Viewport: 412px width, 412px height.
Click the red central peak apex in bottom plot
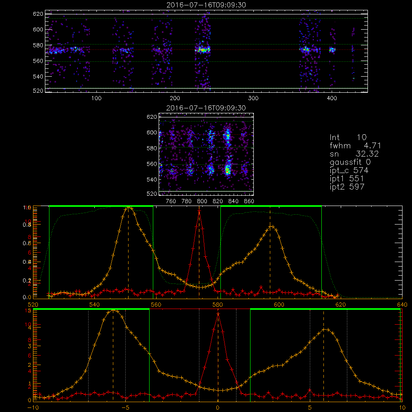[218, 314]
